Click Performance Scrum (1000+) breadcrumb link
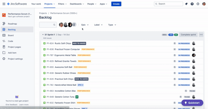Viewport: 208px width, 109px height. pyautogui.click(x=64, y=13)
